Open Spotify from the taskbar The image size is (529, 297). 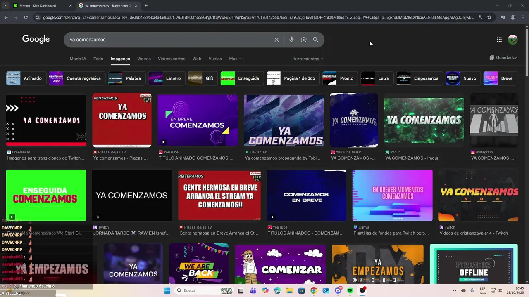coord(350,290)
